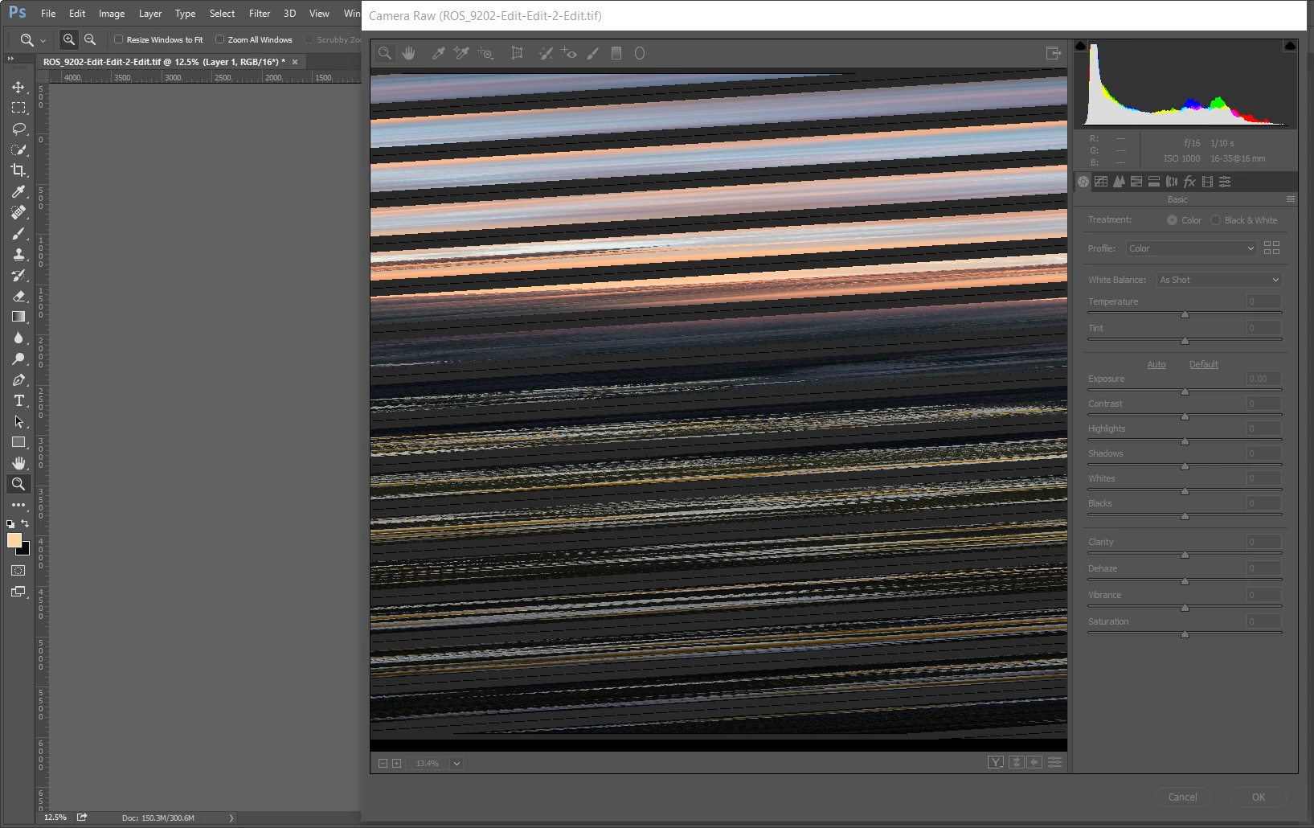Image resolution: width=1314 pixels, height=828 pixels.
Task: Enable Zoom All Windows checkbox
Action: coord(219,39)
